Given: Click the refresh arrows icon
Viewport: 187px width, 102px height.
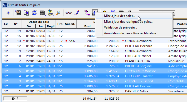Looking at the screenshot, I should [34, 13].
